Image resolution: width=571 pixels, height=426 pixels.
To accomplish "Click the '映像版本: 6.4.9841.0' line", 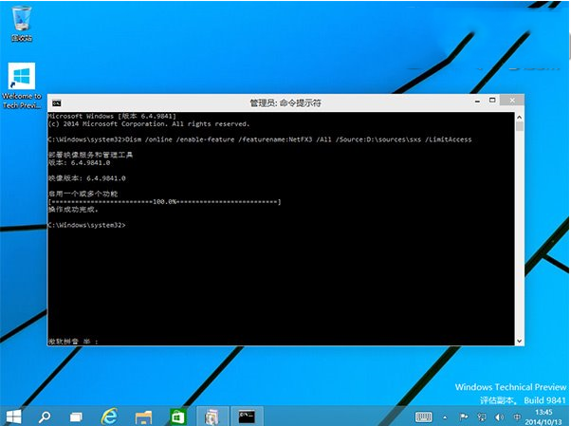I will pos(86,178).
